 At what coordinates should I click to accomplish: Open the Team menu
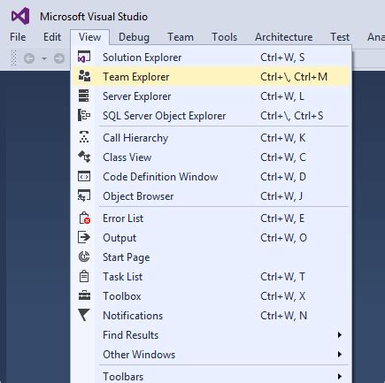[181, 37]
